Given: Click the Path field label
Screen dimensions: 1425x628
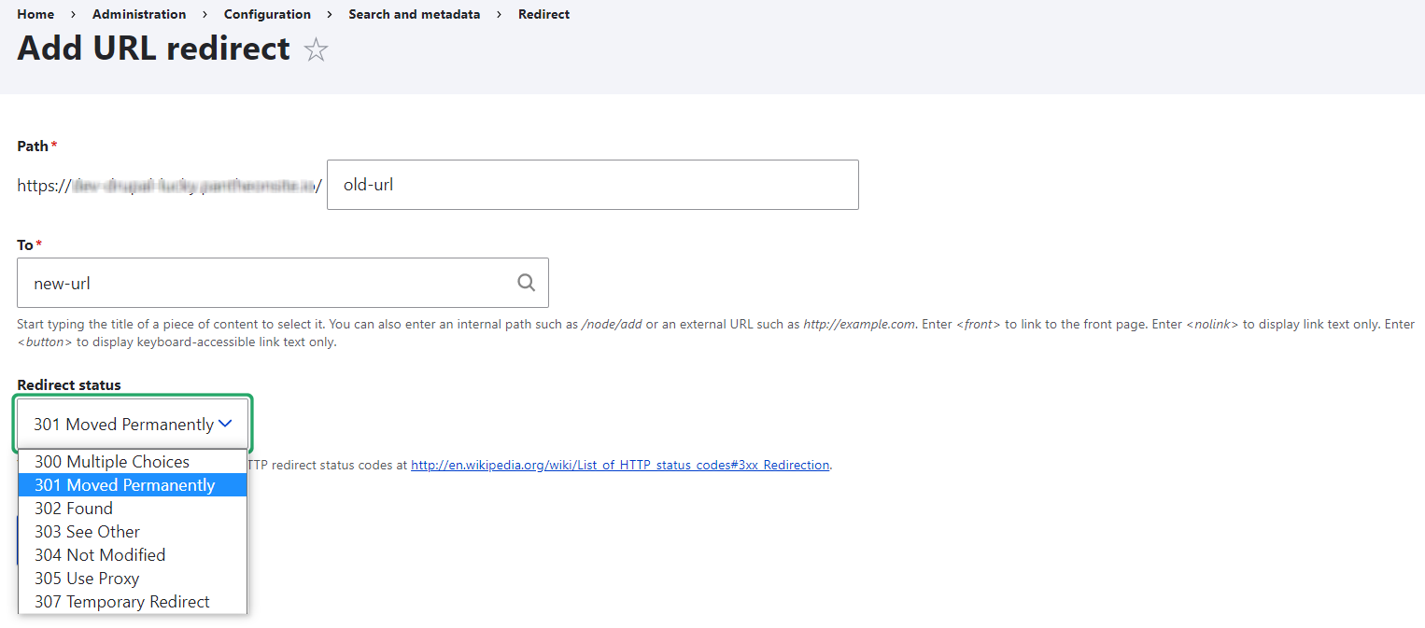Looking at the screenshot, I should coord(33,147).
